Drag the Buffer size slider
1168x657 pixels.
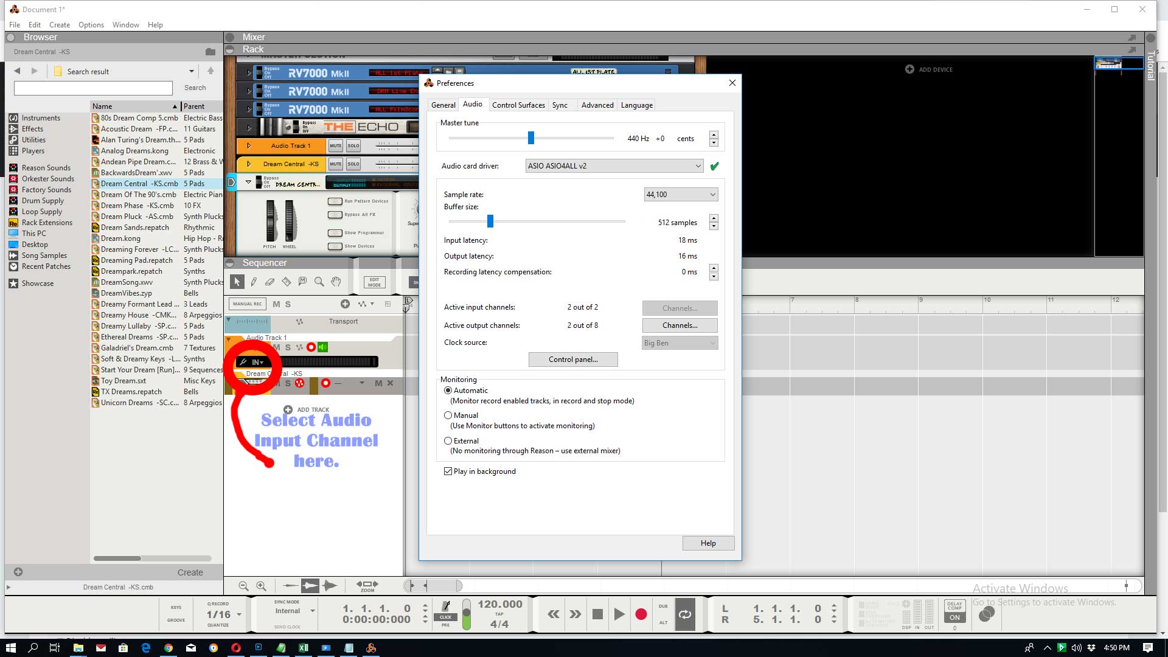(x=490, y=221)
